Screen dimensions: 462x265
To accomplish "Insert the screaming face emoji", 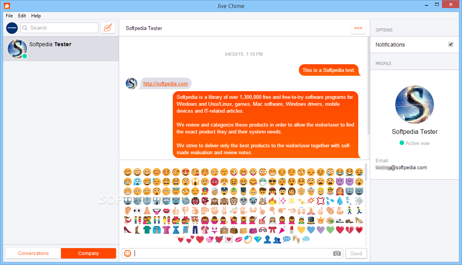I will tap(195, 182).
